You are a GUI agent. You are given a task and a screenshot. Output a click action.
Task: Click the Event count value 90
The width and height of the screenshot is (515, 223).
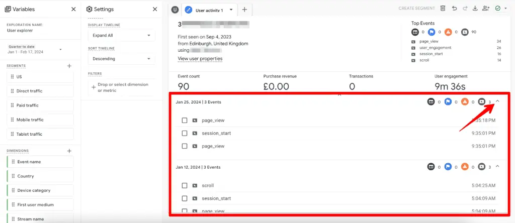point(184,86)
